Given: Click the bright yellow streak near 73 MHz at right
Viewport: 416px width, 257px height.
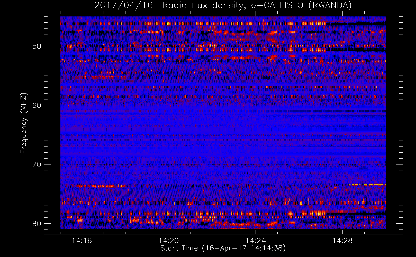Looking at the screenshot, I should pos(368,185).
